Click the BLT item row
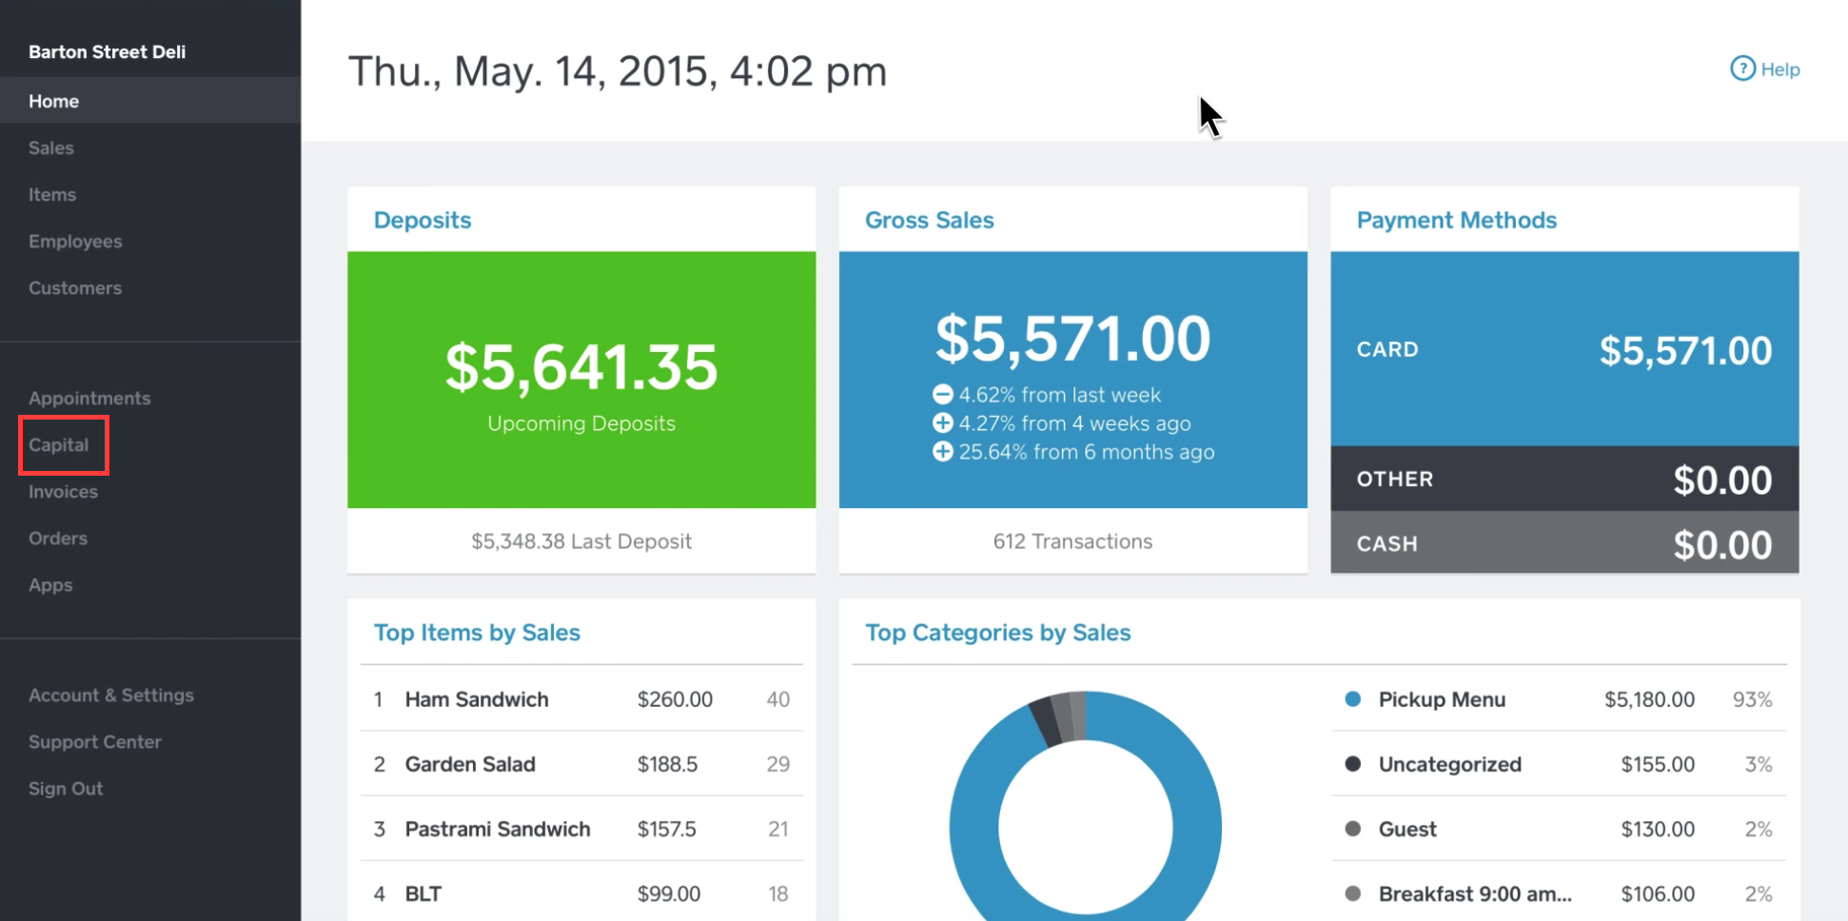The image size is (1848, 921). [581, 893]
